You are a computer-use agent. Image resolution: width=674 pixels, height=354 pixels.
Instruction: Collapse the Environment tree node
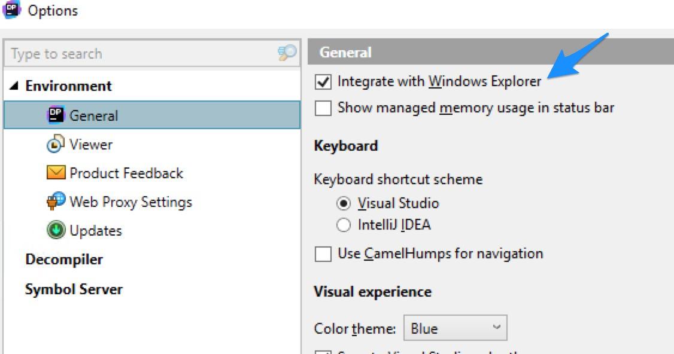pos(13,85)
